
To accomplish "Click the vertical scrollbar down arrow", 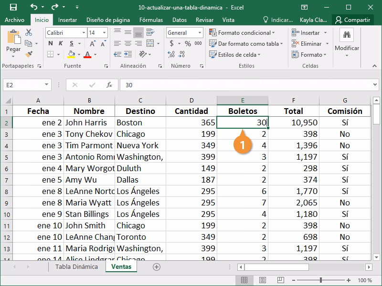I will tap(376, 257).
